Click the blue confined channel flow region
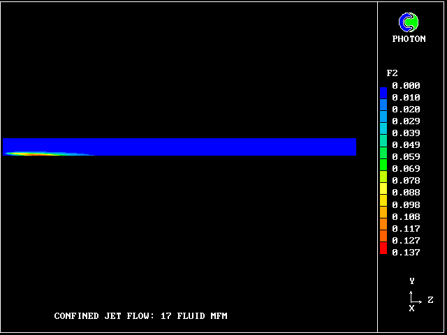Viewport: 447px width, 335px height. coord(210,145)
